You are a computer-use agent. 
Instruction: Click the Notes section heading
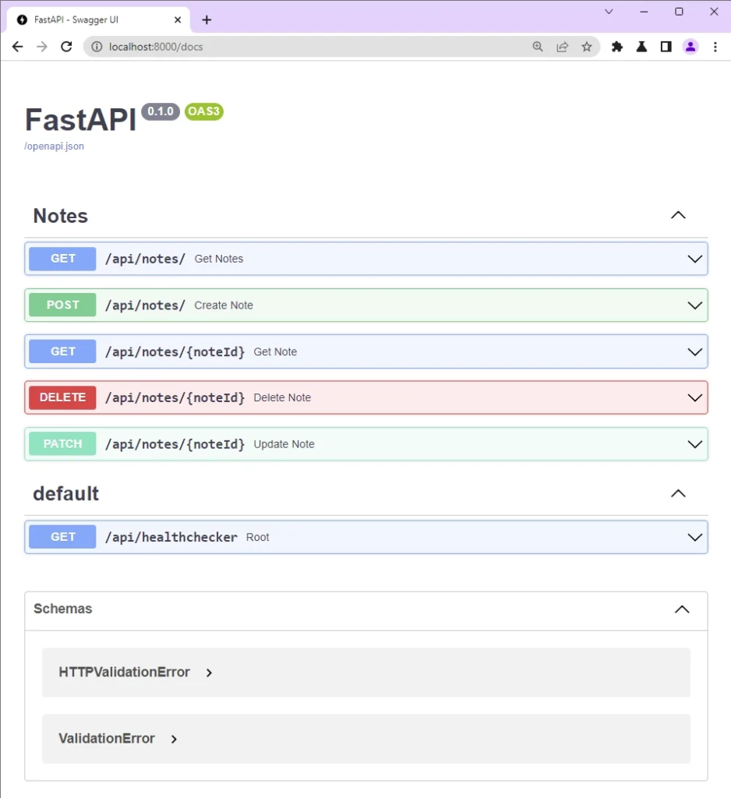61,216
